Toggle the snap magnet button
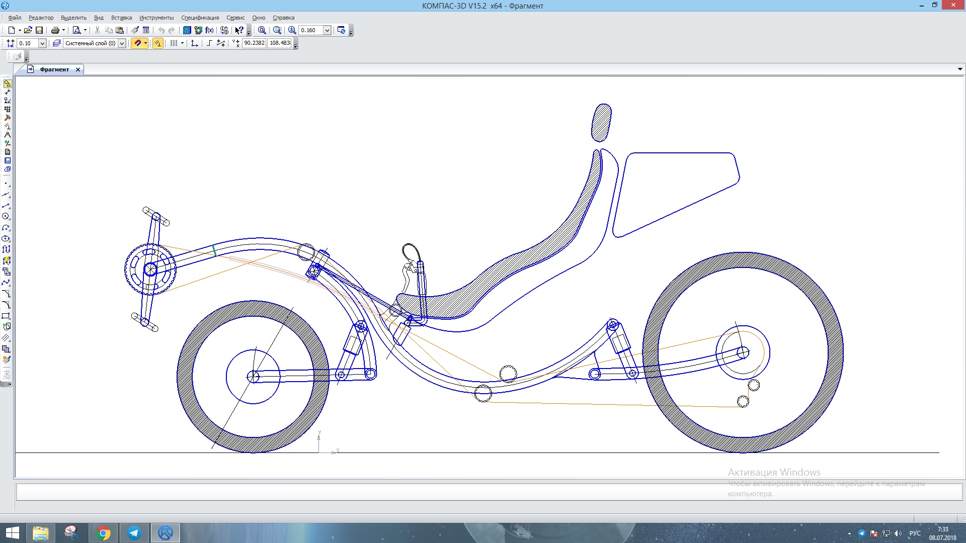Viewport: 966px width, 543px height. pyautogui.click(x=137, y=43)
